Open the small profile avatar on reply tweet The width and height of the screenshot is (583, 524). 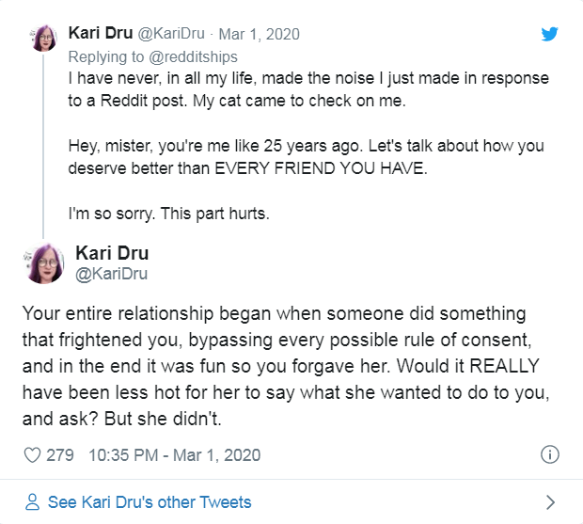[43, 38]
